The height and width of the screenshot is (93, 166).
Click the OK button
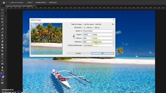102,53
